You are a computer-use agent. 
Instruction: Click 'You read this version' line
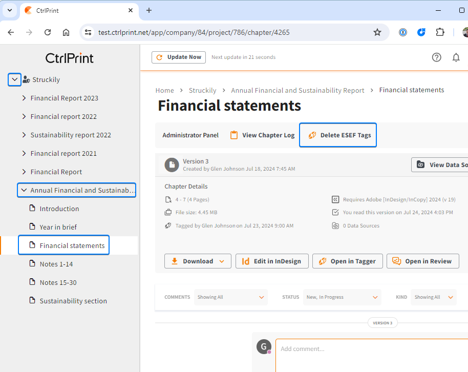(398, 213)
